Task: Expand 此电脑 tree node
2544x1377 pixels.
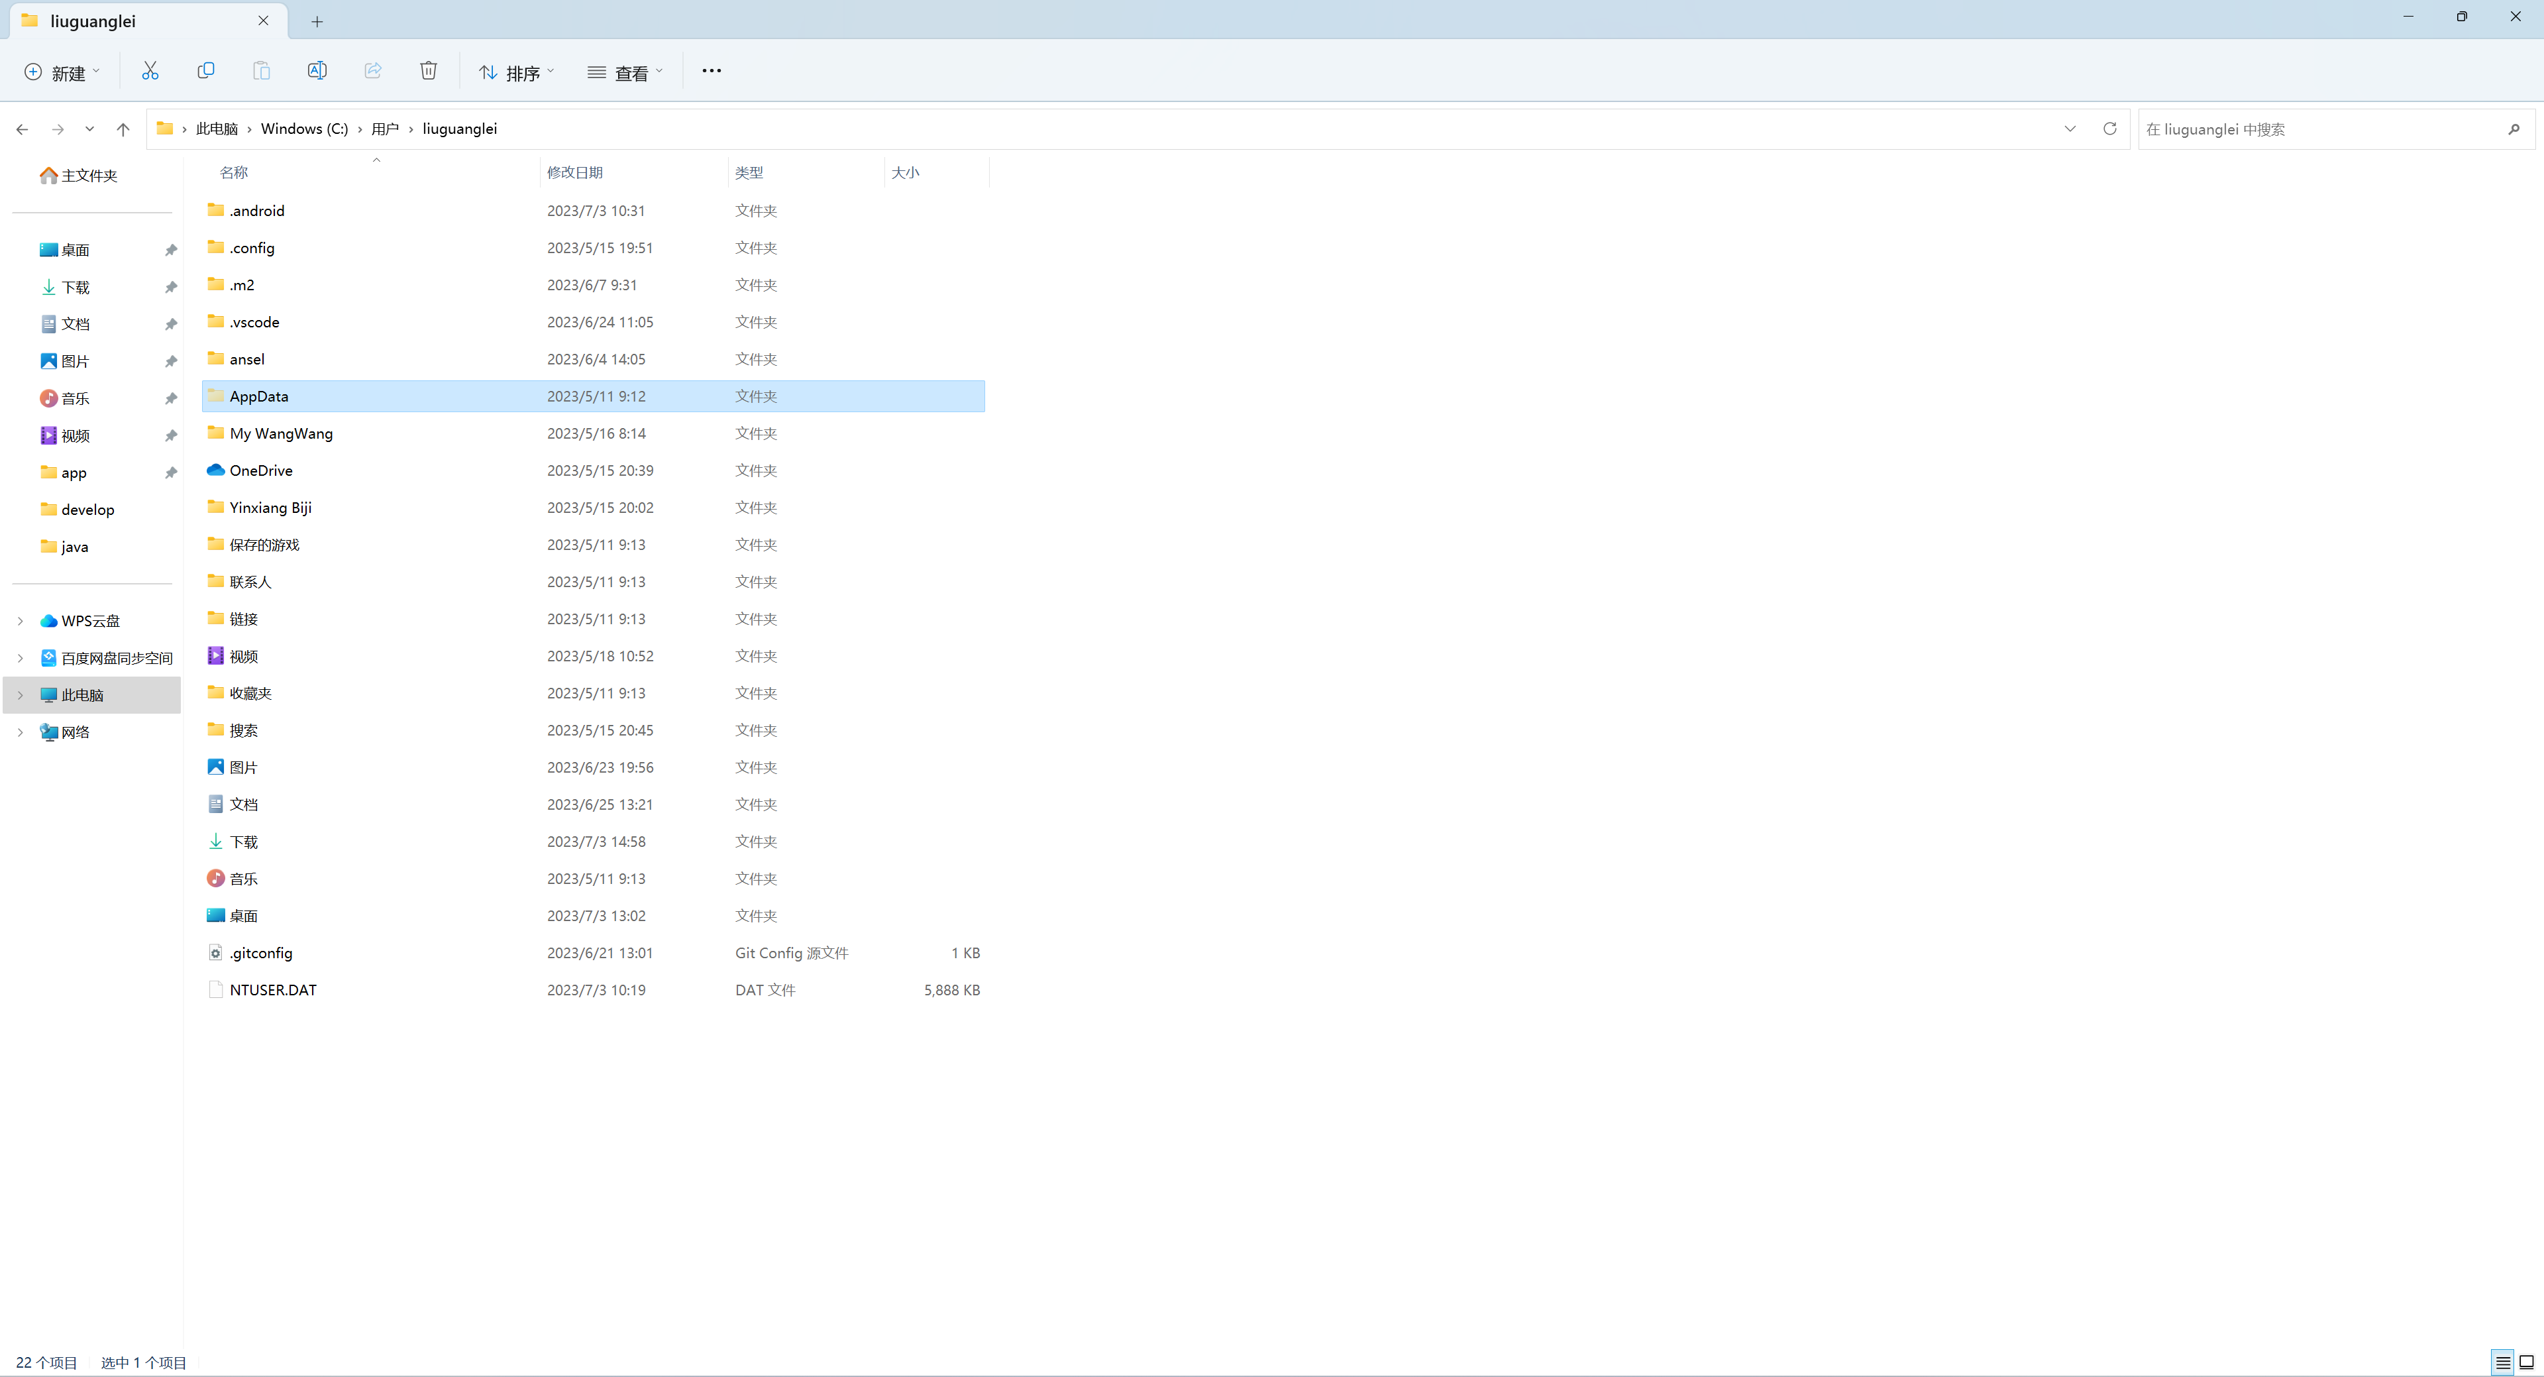Action: click(20, 695)
